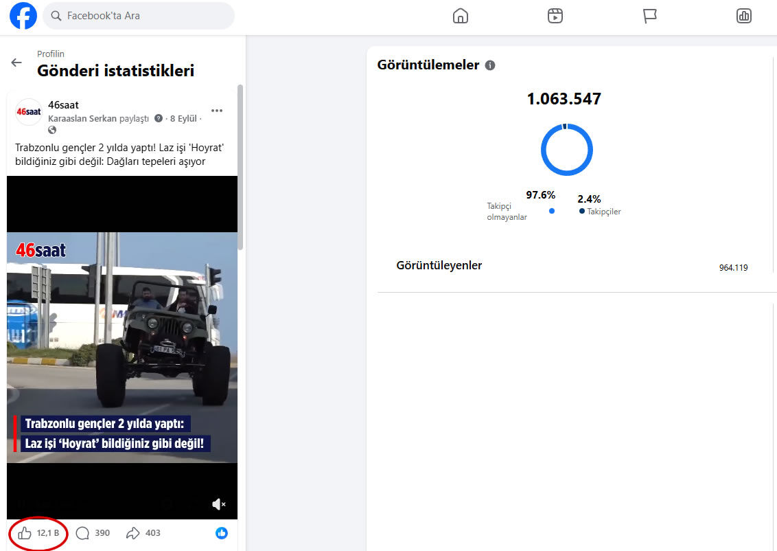
Task: Open the post's three-dot options menu
Action: 216,111
